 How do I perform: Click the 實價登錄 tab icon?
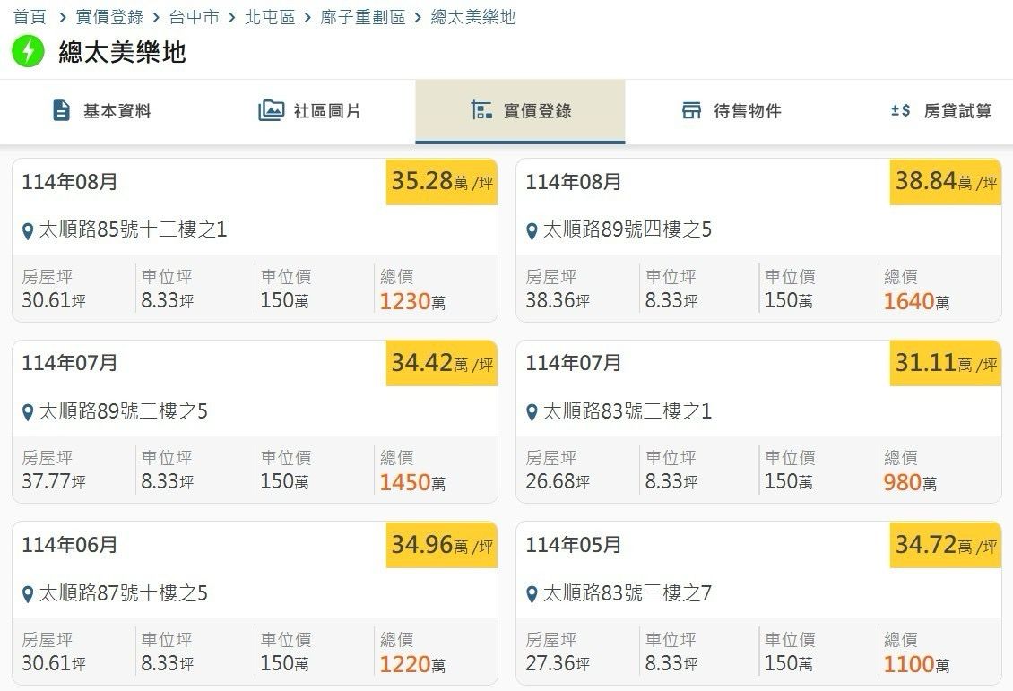(x=481, y=111)
